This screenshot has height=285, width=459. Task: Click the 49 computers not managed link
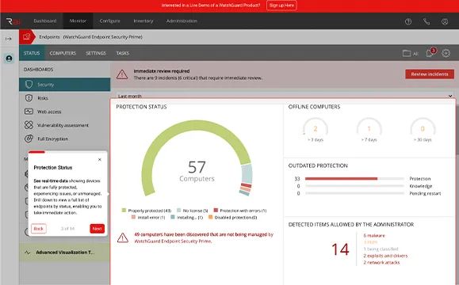(204, 237)
